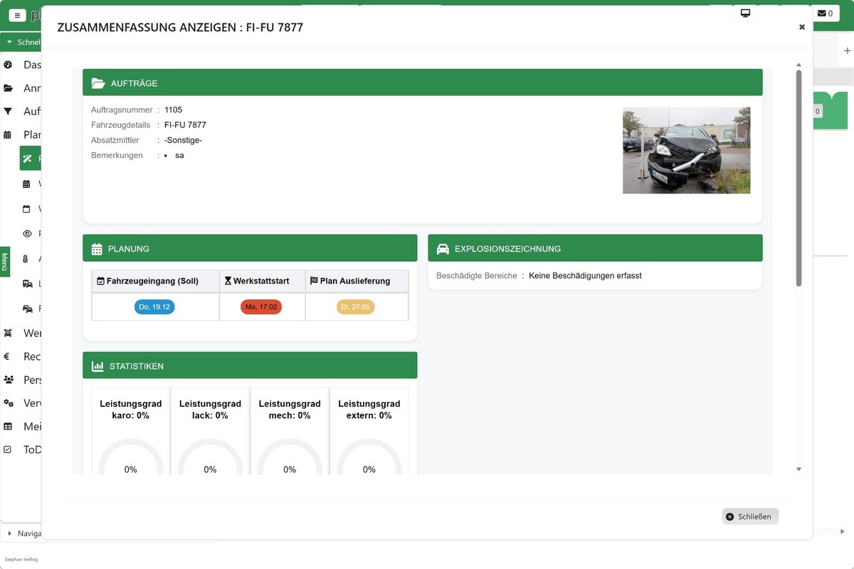
Task: Click the monitor display icon at top
Action: coord(745,14)
